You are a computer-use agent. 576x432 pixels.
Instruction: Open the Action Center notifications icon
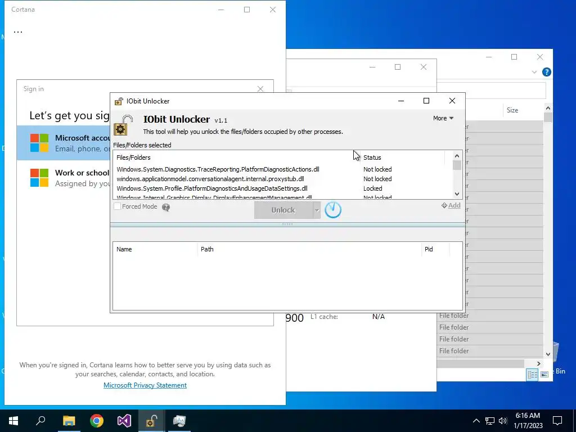(x=557, y=421)
